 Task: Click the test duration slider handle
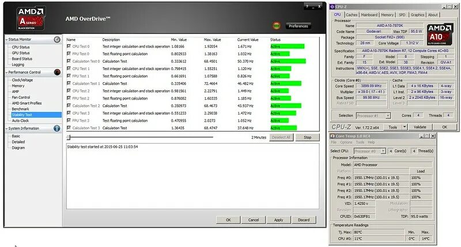[x=69, y=137]
